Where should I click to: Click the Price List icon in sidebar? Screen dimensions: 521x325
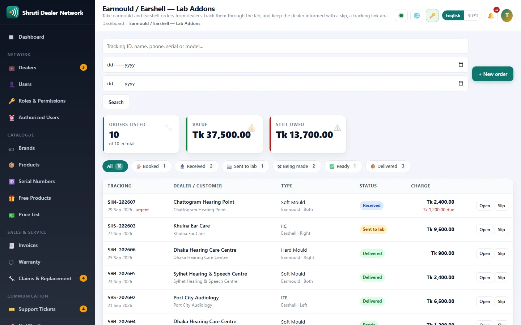pyautogui.click(x=12, y=215)
